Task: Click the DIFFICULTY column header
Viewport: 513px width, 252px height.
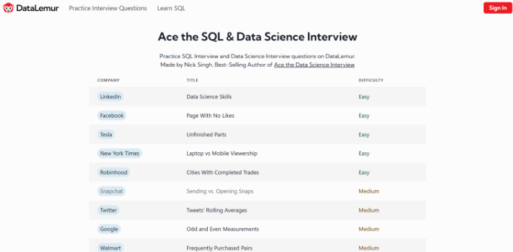Action: point(371,81)
